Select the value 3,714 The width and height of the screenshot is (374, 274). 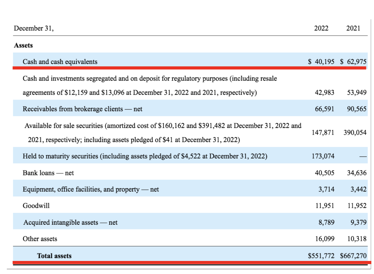[326, 189]
